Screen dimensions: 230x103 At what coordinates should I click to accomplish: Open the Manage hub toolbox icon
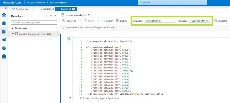point(4,57)
